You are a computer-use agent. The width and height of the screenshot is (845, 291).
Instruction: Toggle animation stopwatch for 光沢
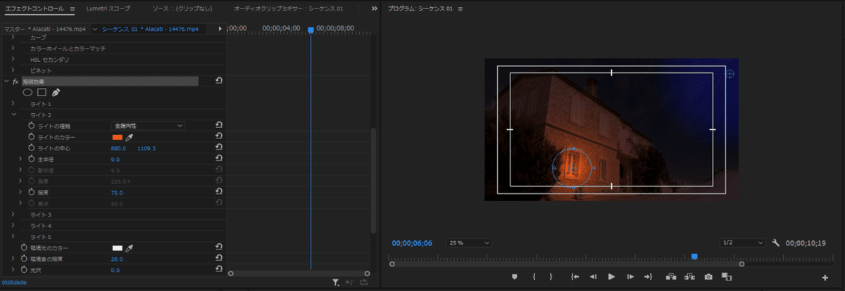[24, 270]
